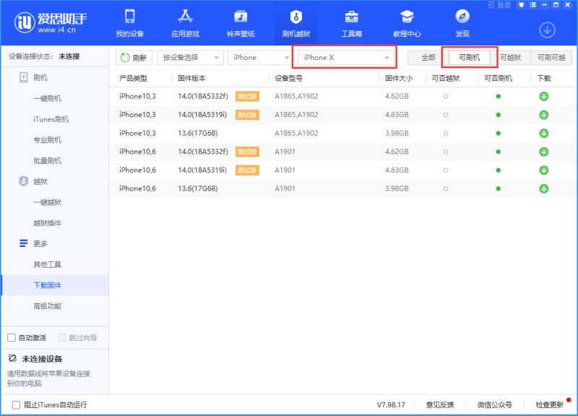Open 高级功能 in the sidebar

47,305
